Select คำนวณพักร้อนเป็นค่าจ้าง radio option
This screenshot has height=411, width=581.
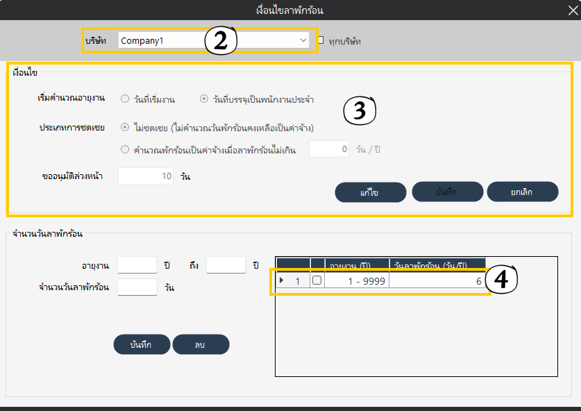point(125,149)
